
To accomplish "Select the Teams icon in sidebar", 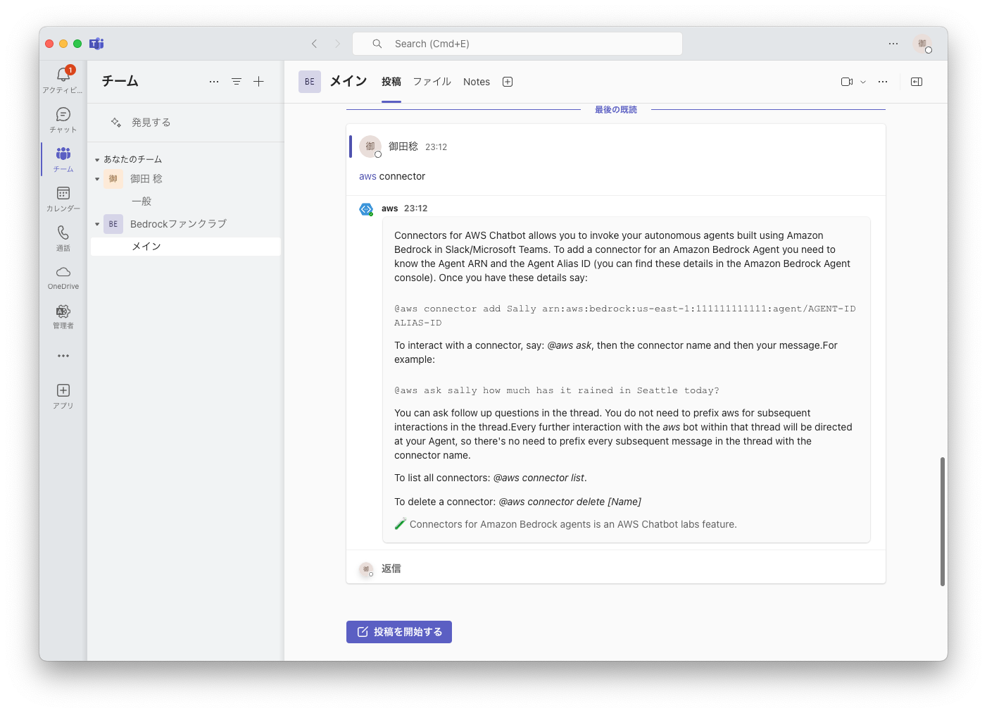I will [x=63, y=159].
